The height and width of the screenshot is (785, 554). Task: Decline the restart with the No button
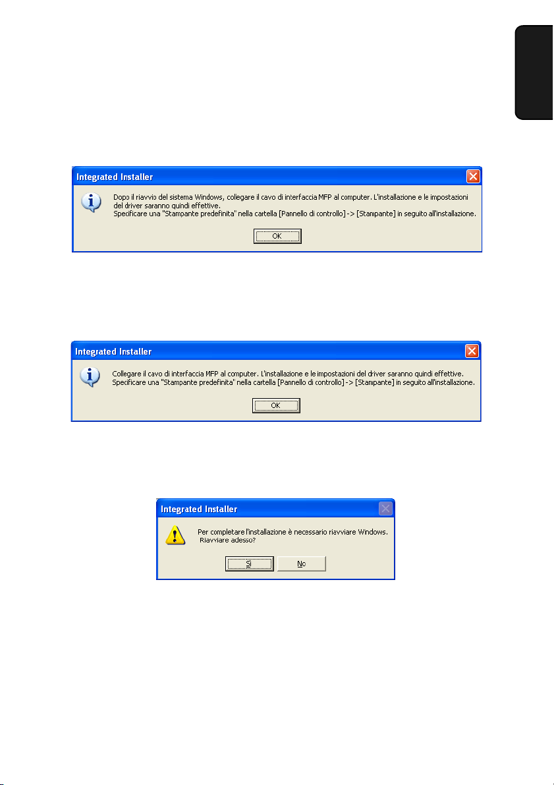click(x=301, y=564)
